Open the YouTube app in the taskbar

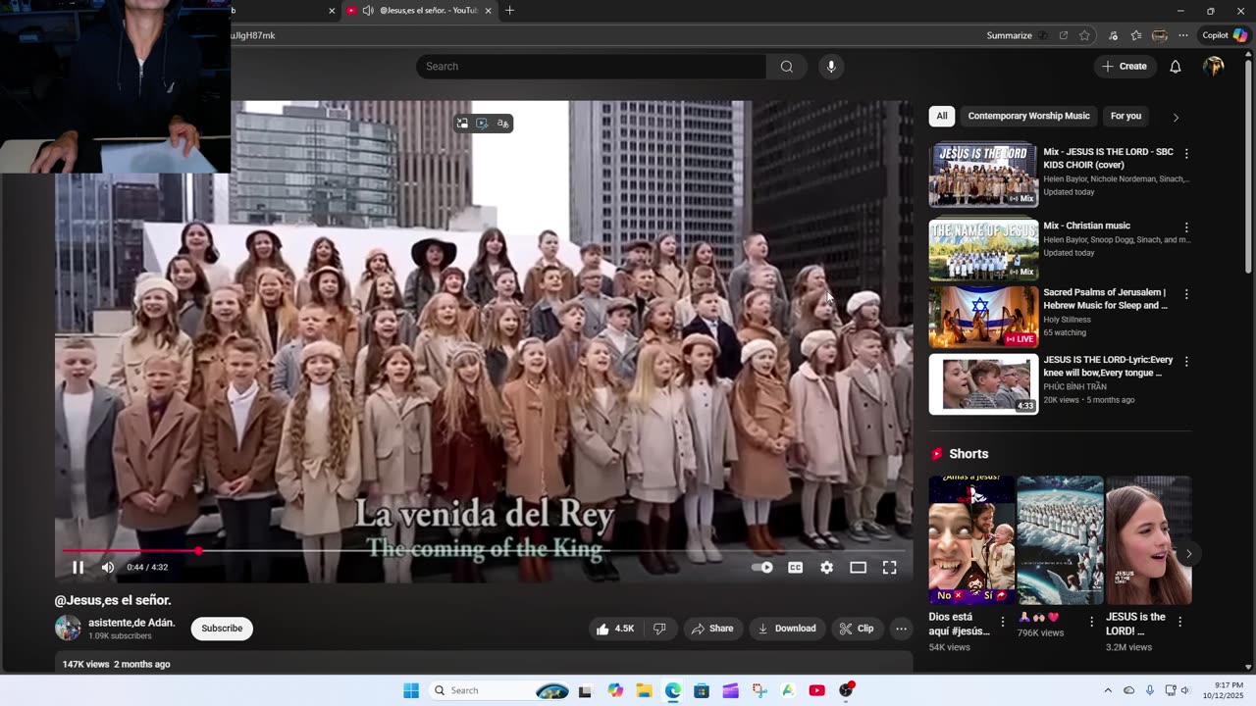816,690
